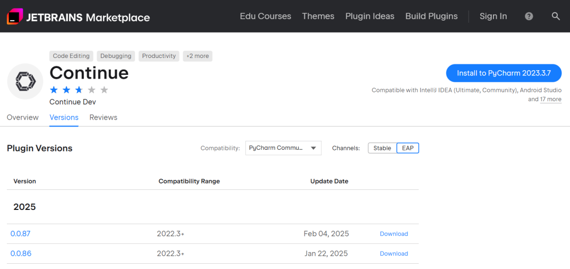This screenshot has height=269, width=570.
Task: Select the EAP channel toggle
Action: (x=408, y=148)
